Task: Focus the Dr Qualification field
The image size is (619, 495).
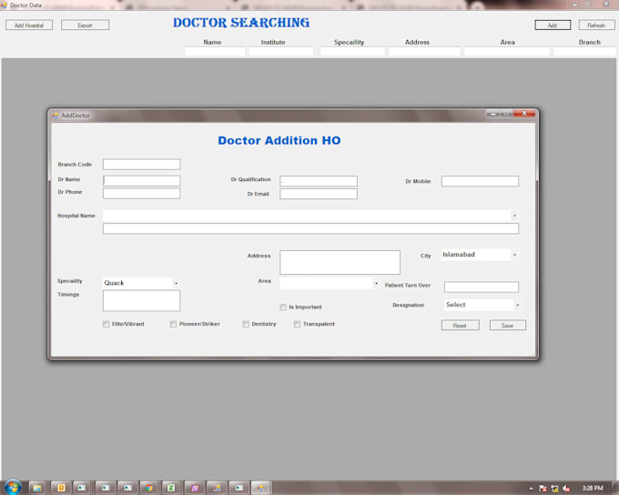Action: tap(319, 181)
